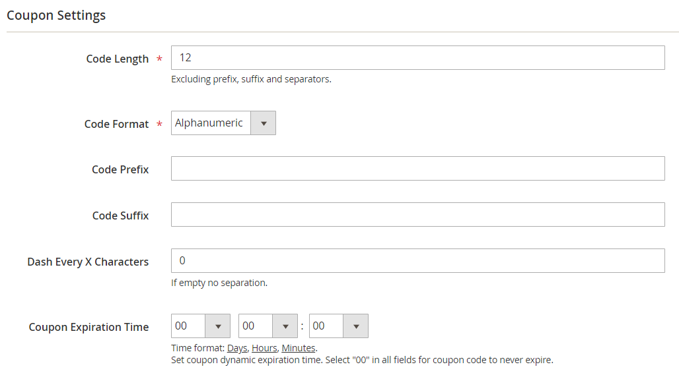Click the Code Length label
This screenshot has height=377, width=679.
[118, 59]
